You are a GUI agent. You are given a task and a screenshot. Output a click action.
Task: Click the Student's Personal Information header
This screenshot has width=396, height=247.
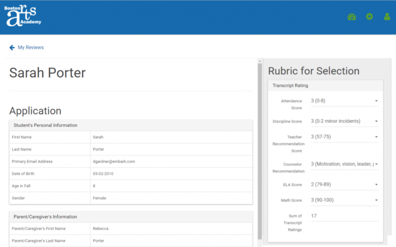[x=44, y=125]
